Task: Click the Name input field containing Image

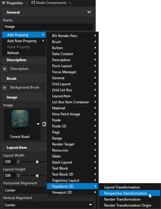Action: click(x=48, y=27)
